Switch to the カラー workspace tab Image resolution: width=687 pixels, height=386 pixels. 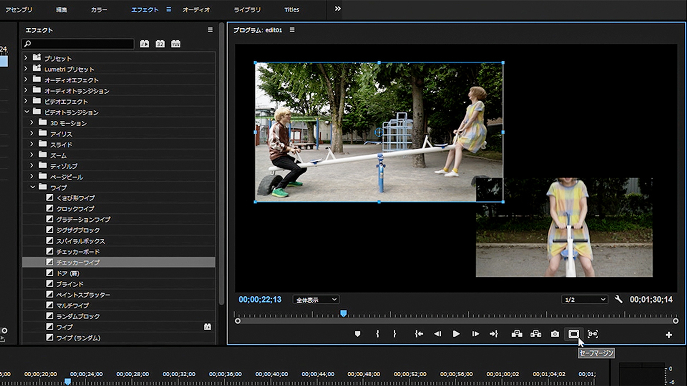99,10
